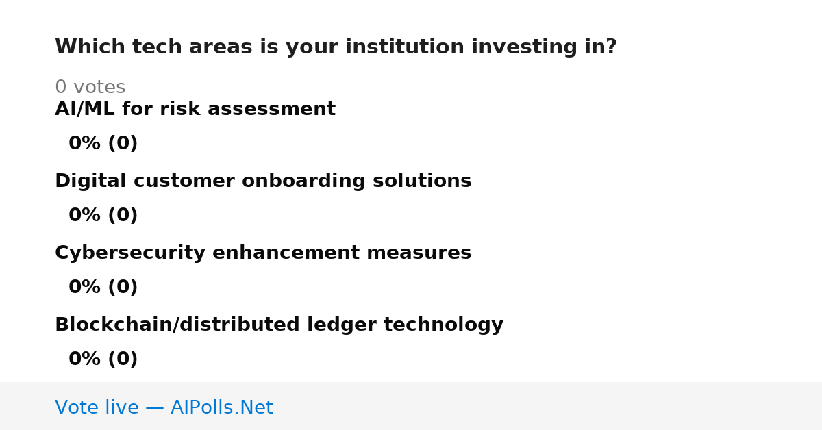Click the AIPolls.Net site name in footer

tap(222, 408)
